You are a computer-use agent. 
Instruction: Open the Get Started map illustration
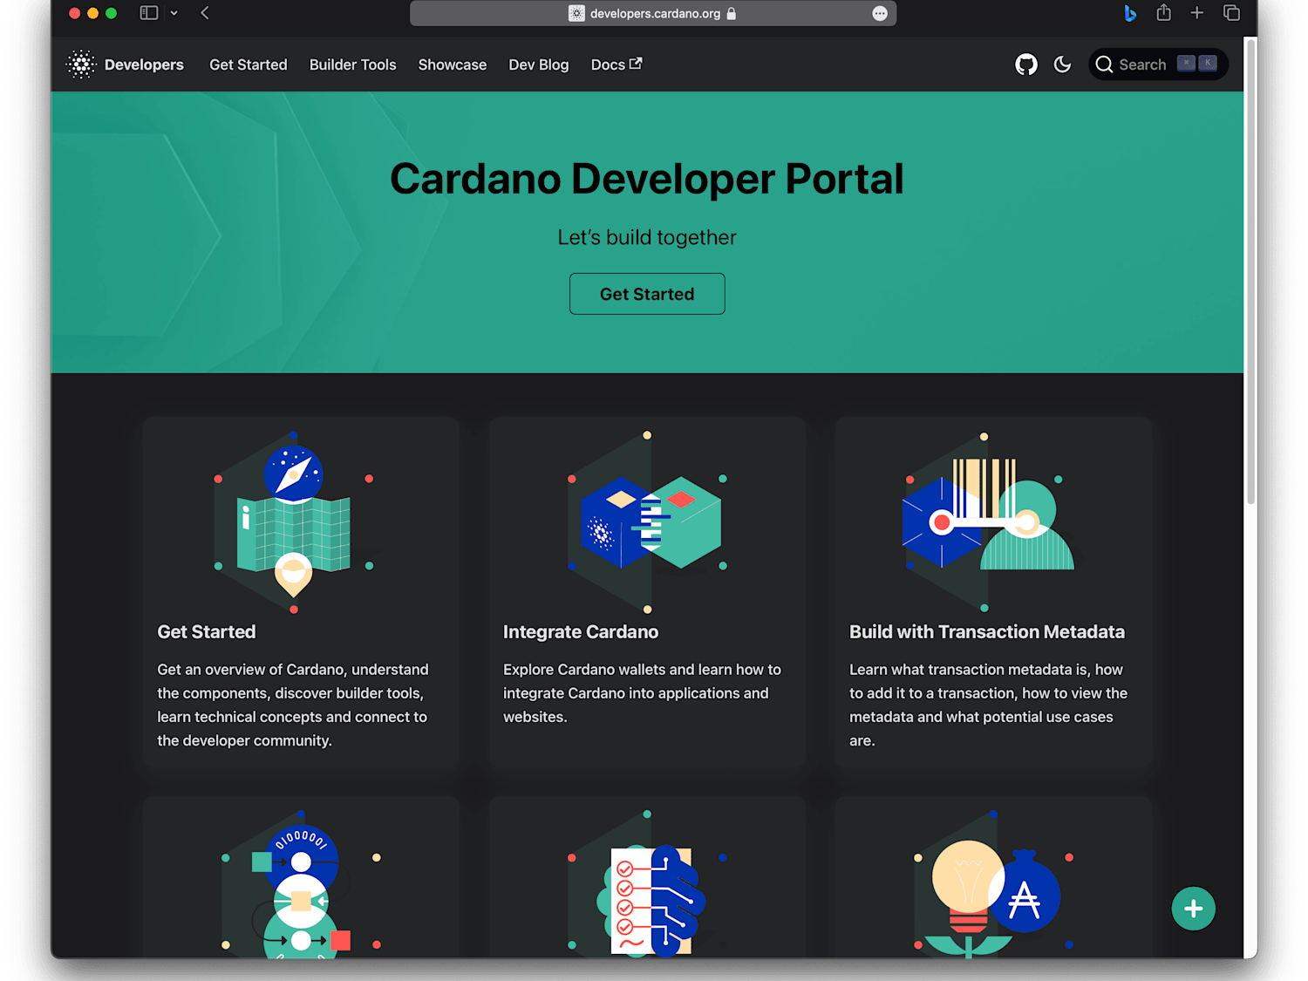(x=294, y=521)
